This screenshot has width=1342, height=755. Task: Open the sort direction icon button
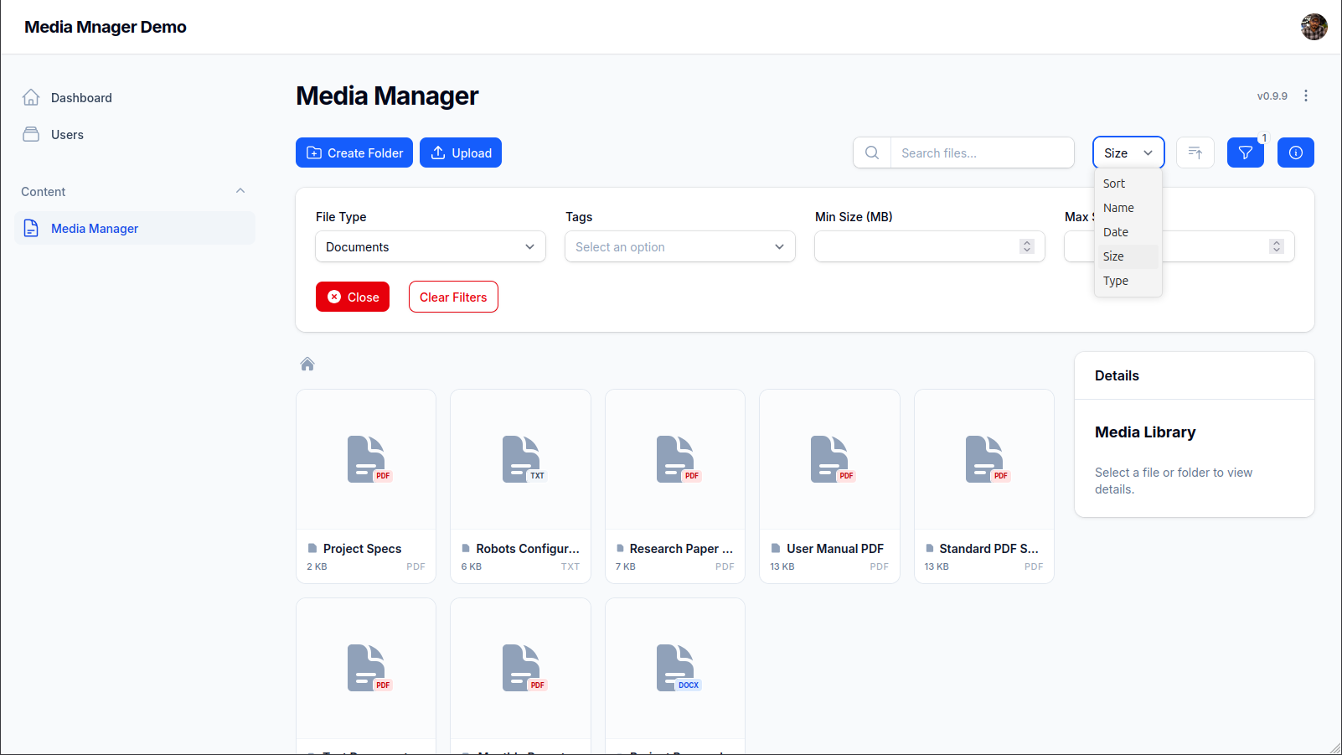tap(1195, 153)
